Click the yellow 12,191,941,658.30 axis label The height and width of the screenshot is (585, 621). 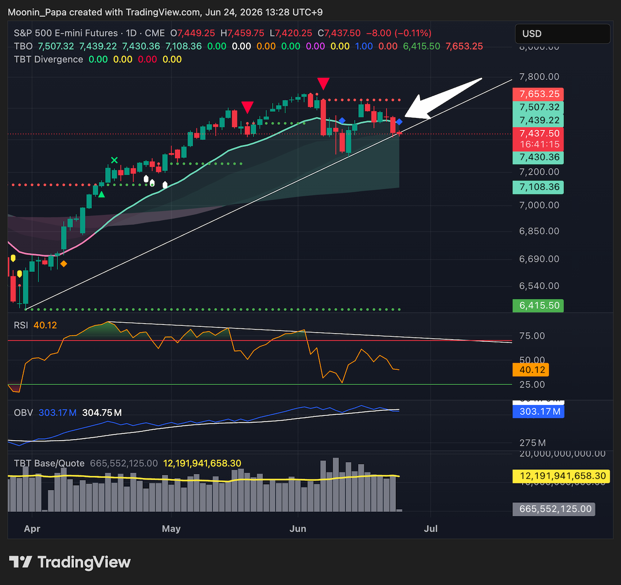[561, 476]
